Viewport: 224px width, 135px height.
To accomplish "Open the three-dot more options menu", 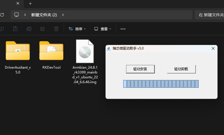I will pos(123,29).
